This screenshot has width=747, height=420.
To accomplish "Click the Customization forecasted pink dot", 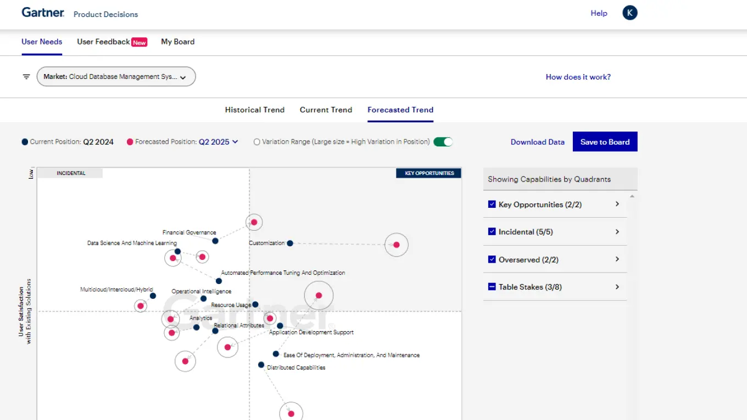I will click(397, 245).
